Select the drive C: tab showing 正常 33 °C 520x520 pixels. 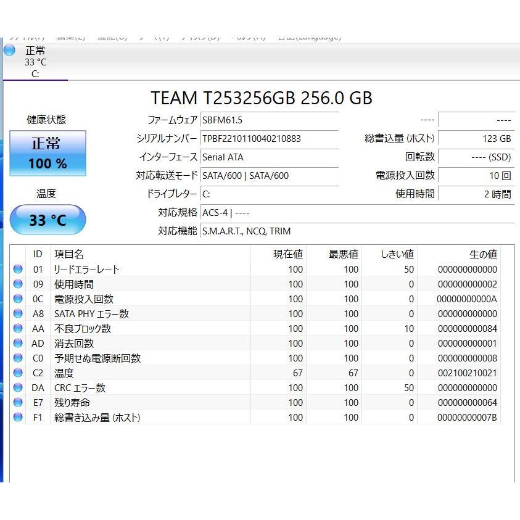tap(35, 62)
